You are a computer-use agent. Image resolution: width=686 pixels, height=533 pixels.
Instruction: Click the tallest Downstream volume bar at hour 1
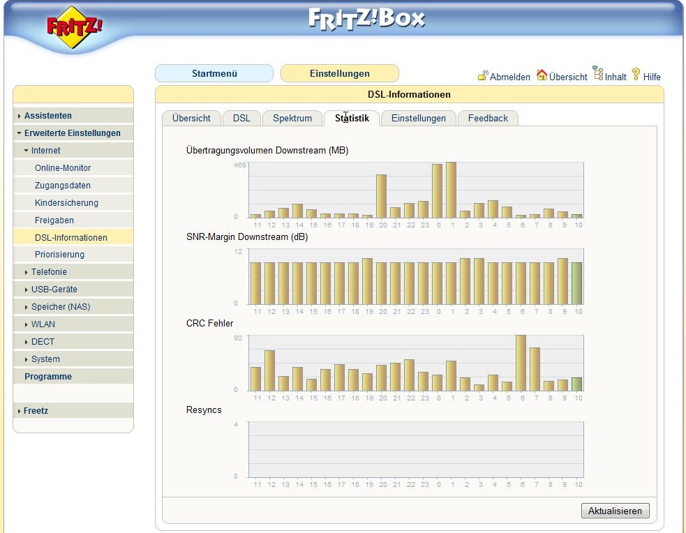(x=451, y=190)
